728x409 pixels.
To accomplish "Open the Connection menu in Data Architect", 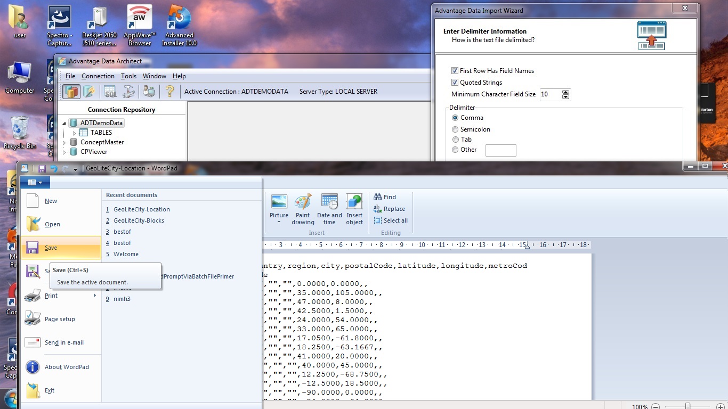I will tap(98, 76).
